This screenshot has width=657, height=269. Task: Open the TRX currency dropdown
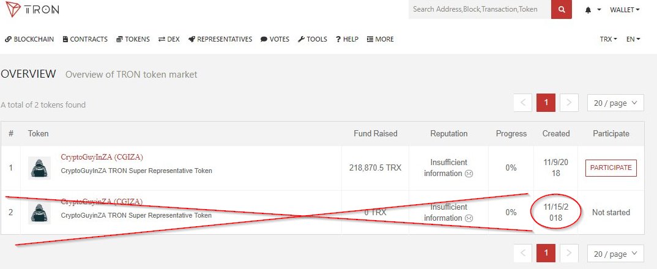point(609,39)
